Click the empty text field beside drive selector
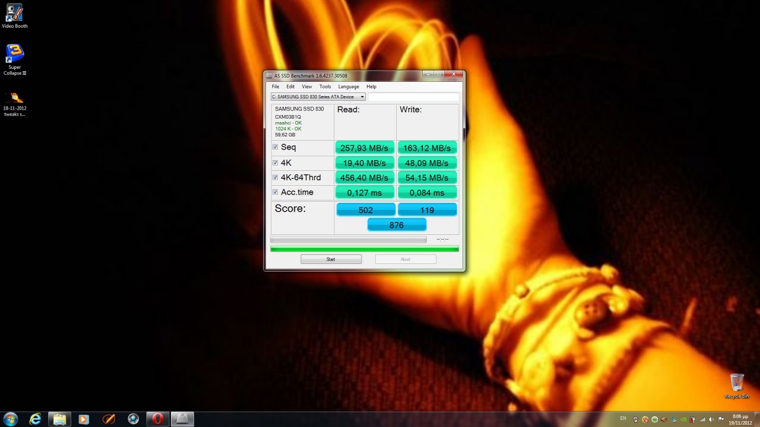The height and width of the screenshot is (427, 760). click(x=413, y=97)
